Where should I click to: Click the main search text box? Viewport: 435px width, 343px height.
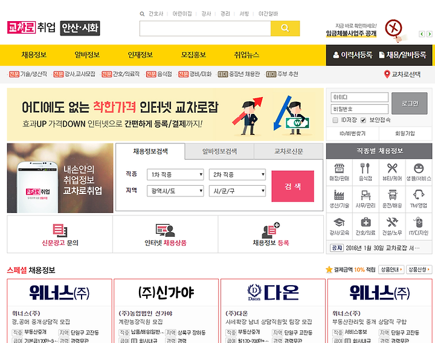click(205, 28)
